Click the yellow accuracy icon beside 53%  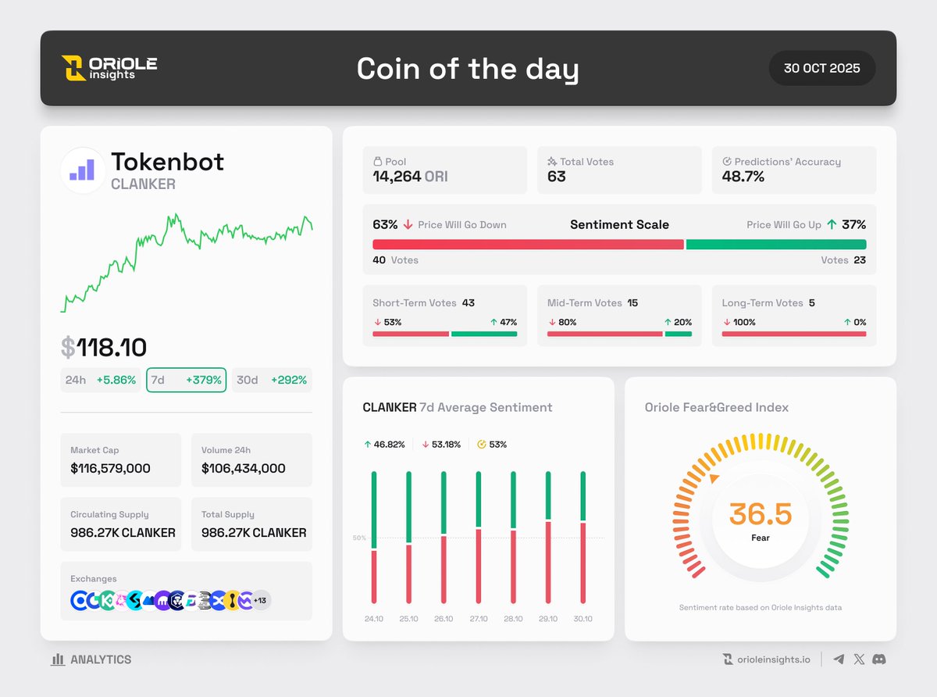pos(481,445)
